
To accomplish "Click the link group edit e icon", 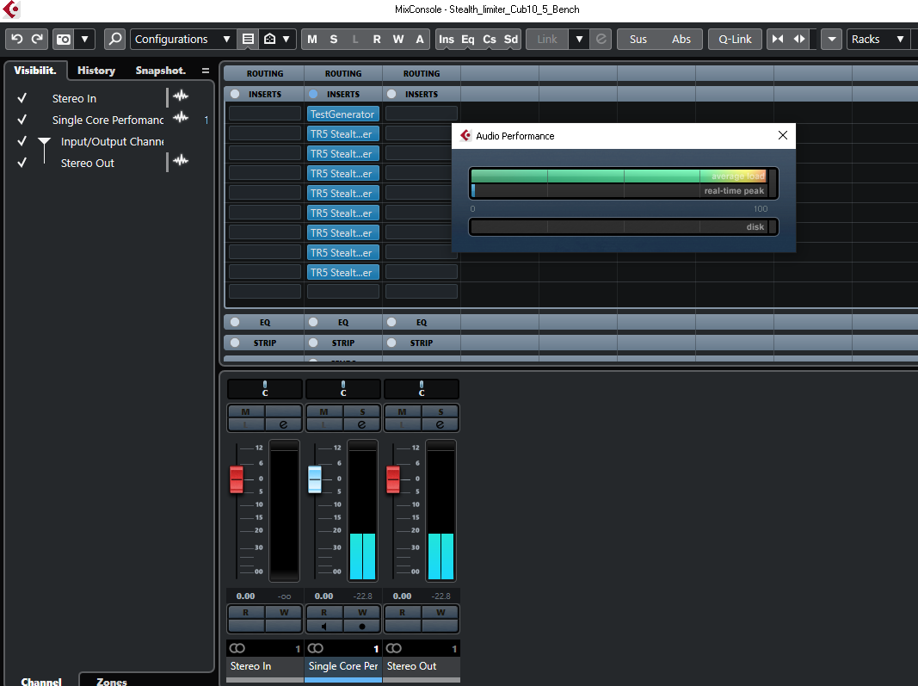I will [601, 40].
